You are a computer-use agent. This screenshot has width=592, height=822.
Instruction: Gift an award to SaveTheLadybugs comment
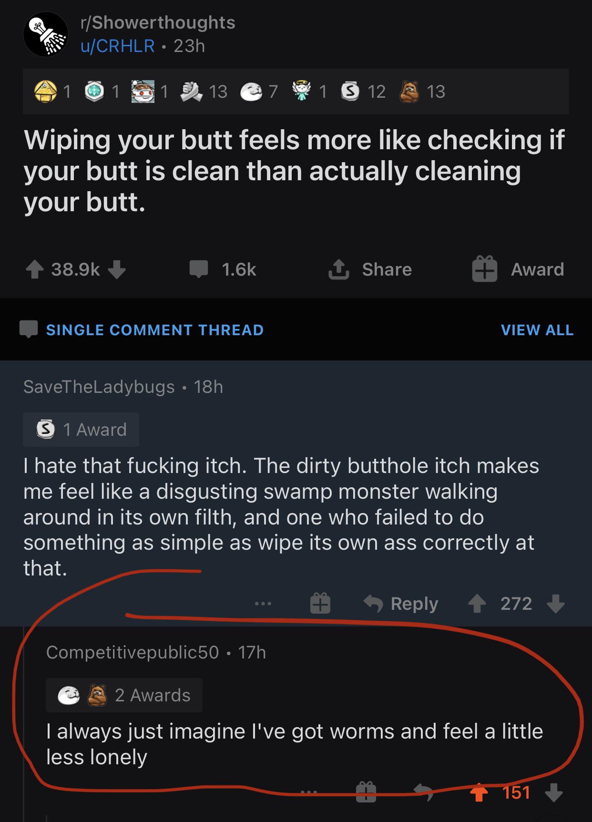click(320, 604)
